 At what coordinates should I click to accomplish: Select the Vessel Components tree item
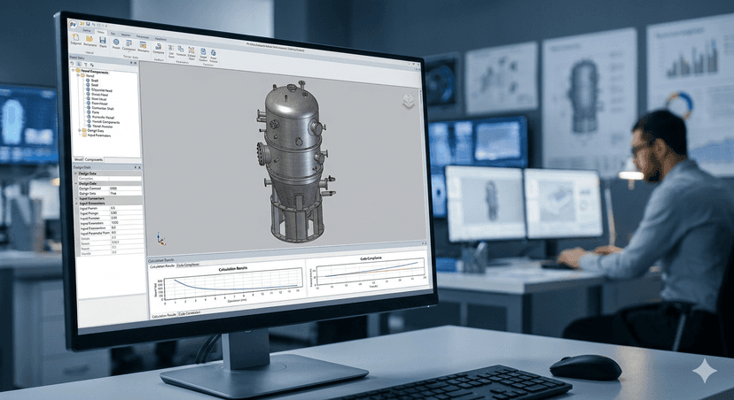pyautogui.click(x=105, y=122)
